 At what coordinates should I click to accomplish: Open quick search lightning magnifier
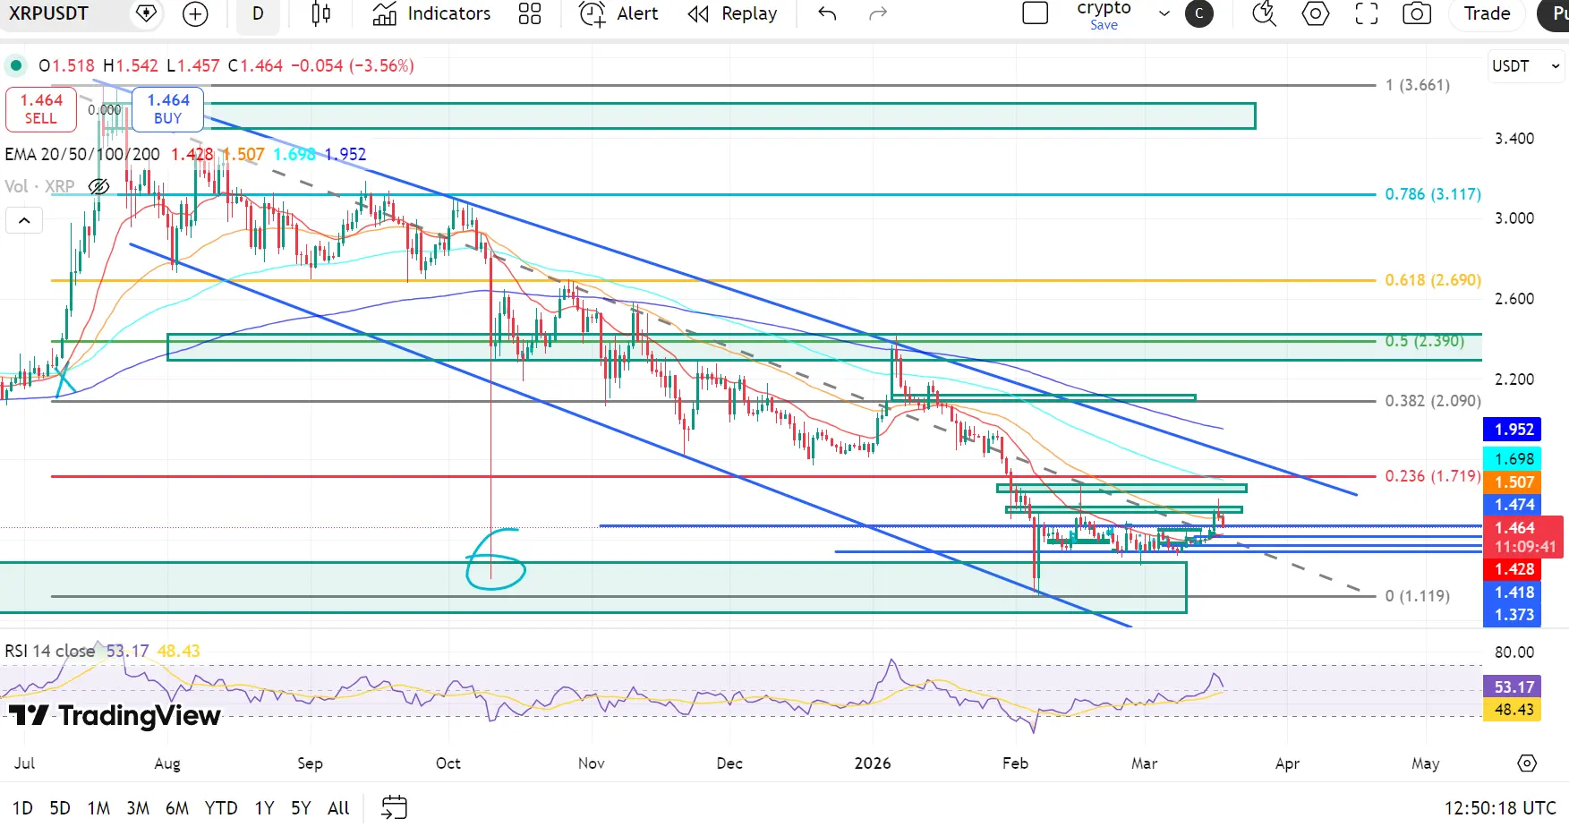(x=1264, y=13)
